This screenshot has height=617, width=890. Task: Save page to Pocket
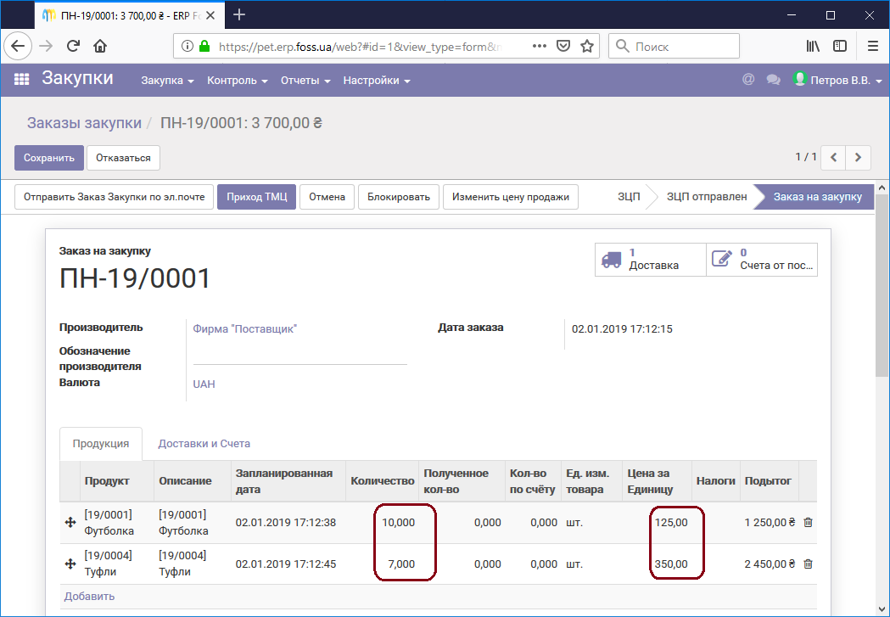[x=563, y=46]
